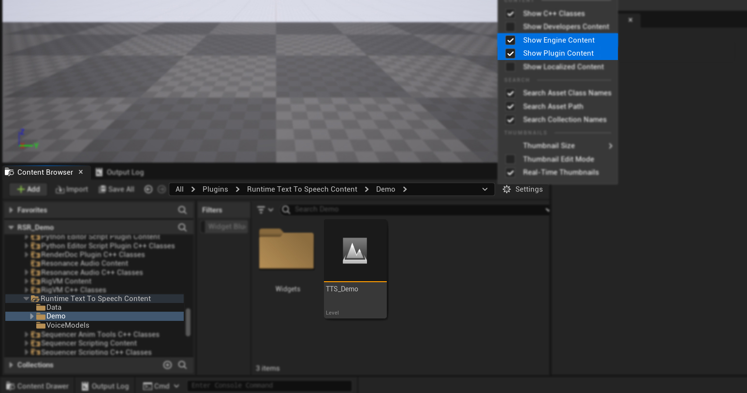
Task: Switch to the Output Log tab
Action: 119,172
